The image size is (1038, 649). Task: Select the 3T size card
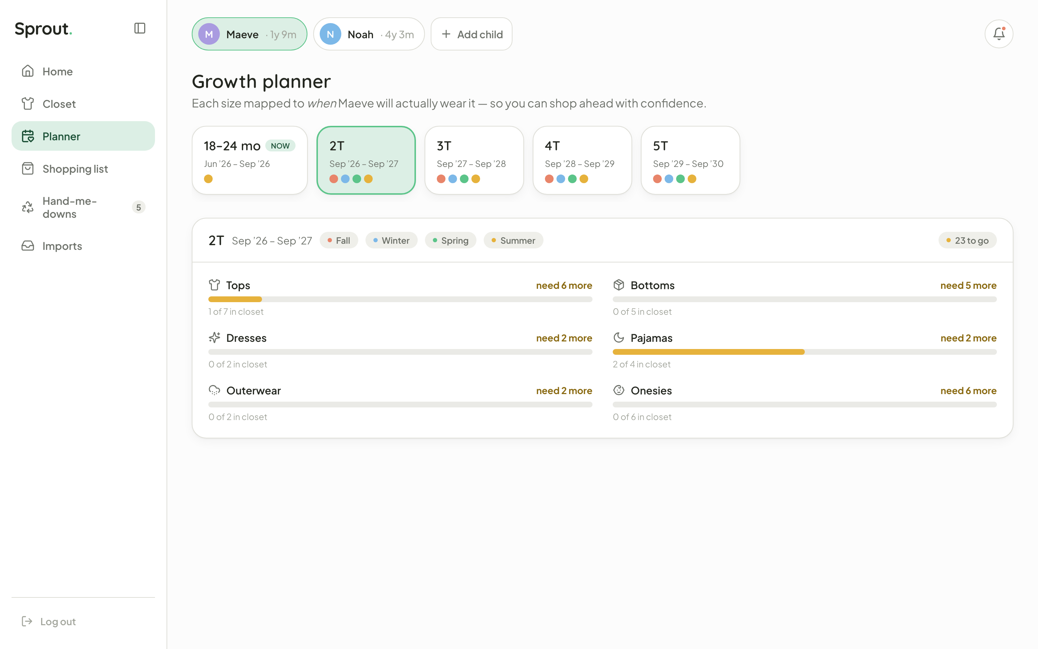point(474,160)
